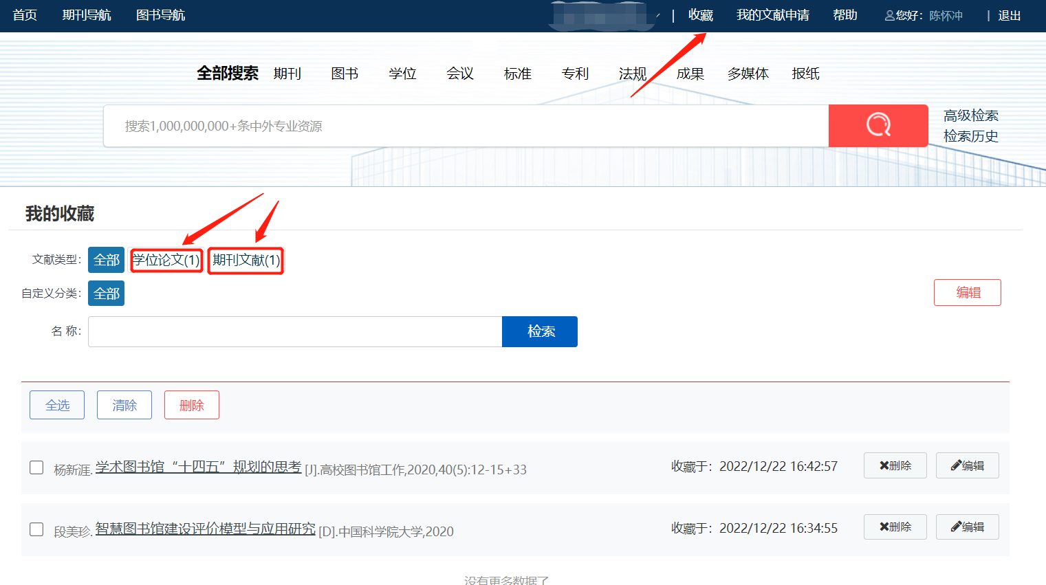Select 全部 under 文献类型
Image resolution: width=1046 pixels, height=585 pixels.
[106, 260]
